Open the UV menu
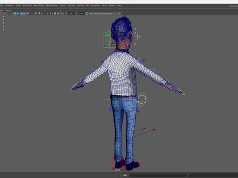 (x=87, y=5)
